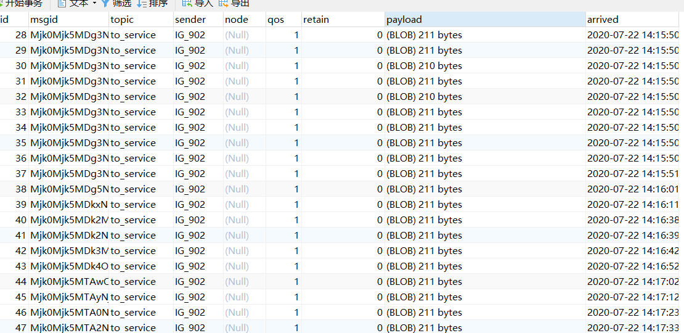Select the id column header

click(14, 20)
